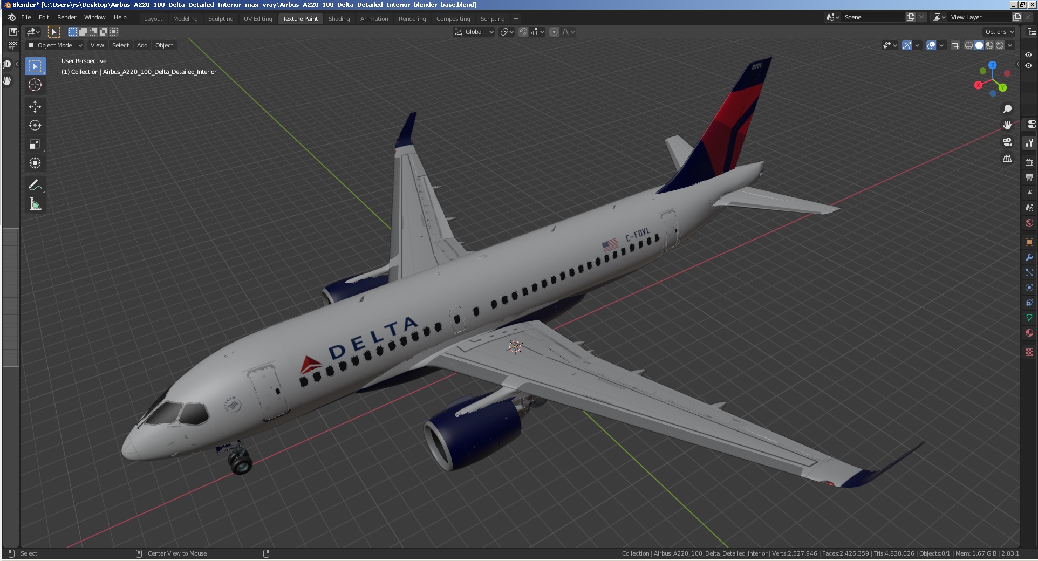The height and width of the screenshot is (561, 1038).
Task: Open the gizmo options arrow
Action: (917, 45)
